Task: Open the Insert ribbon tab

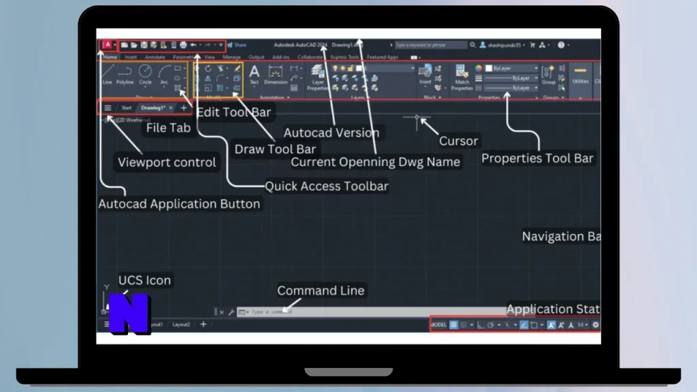Action: click(131, 57)
